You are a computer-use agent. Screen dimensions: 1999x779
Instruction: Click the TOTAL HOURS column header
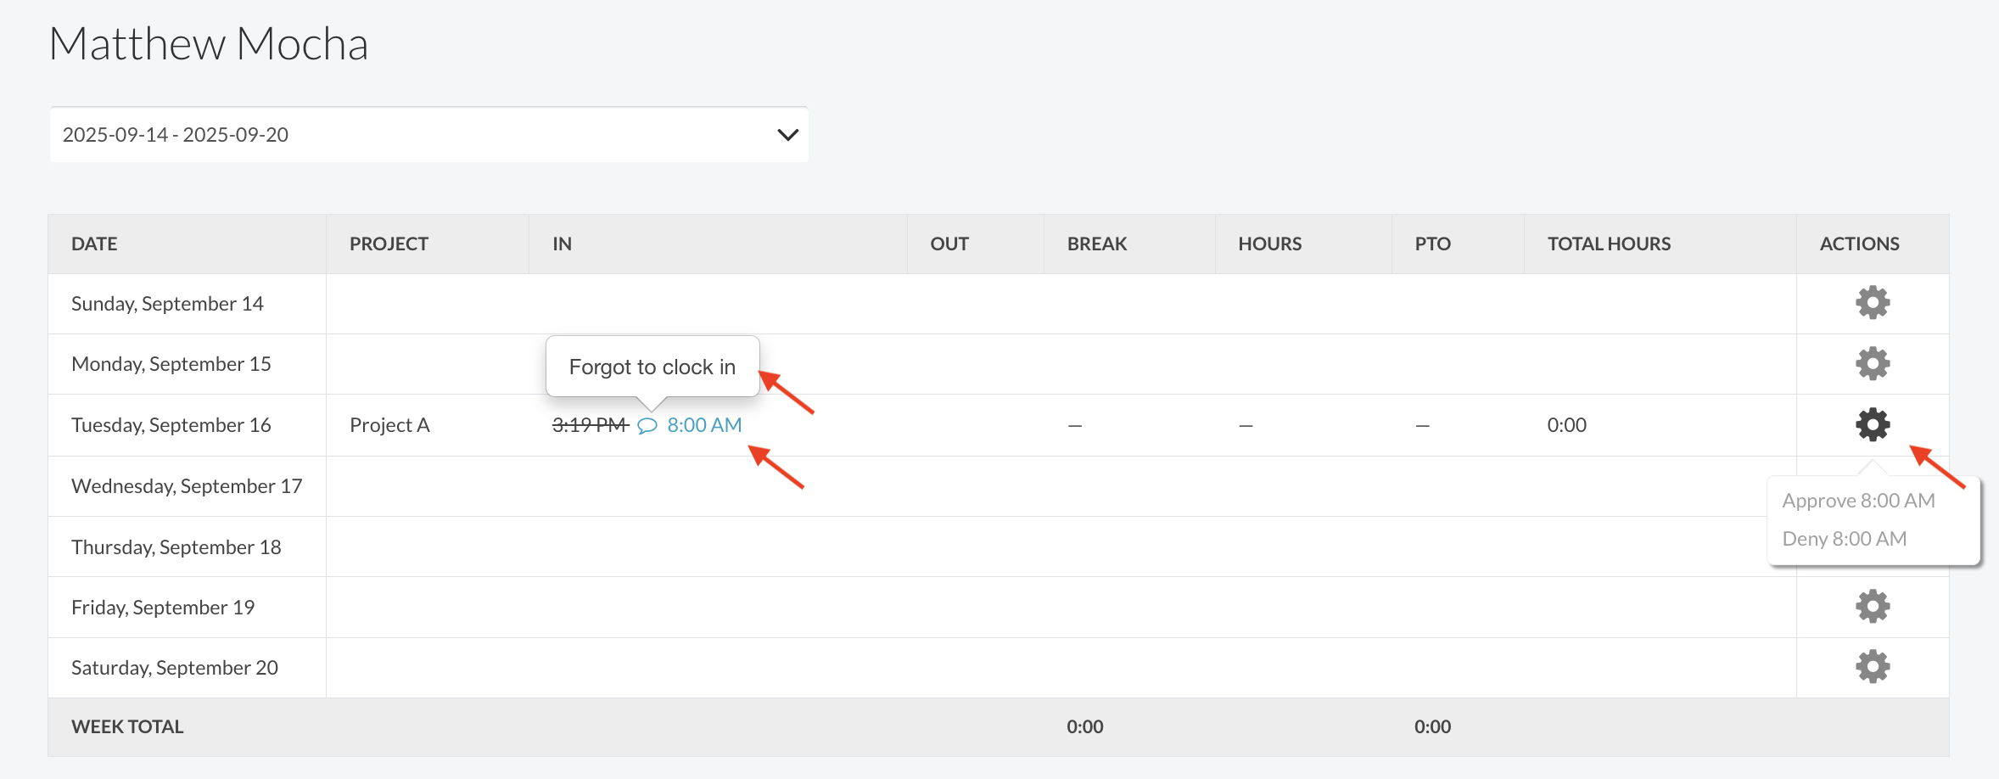1609,244
